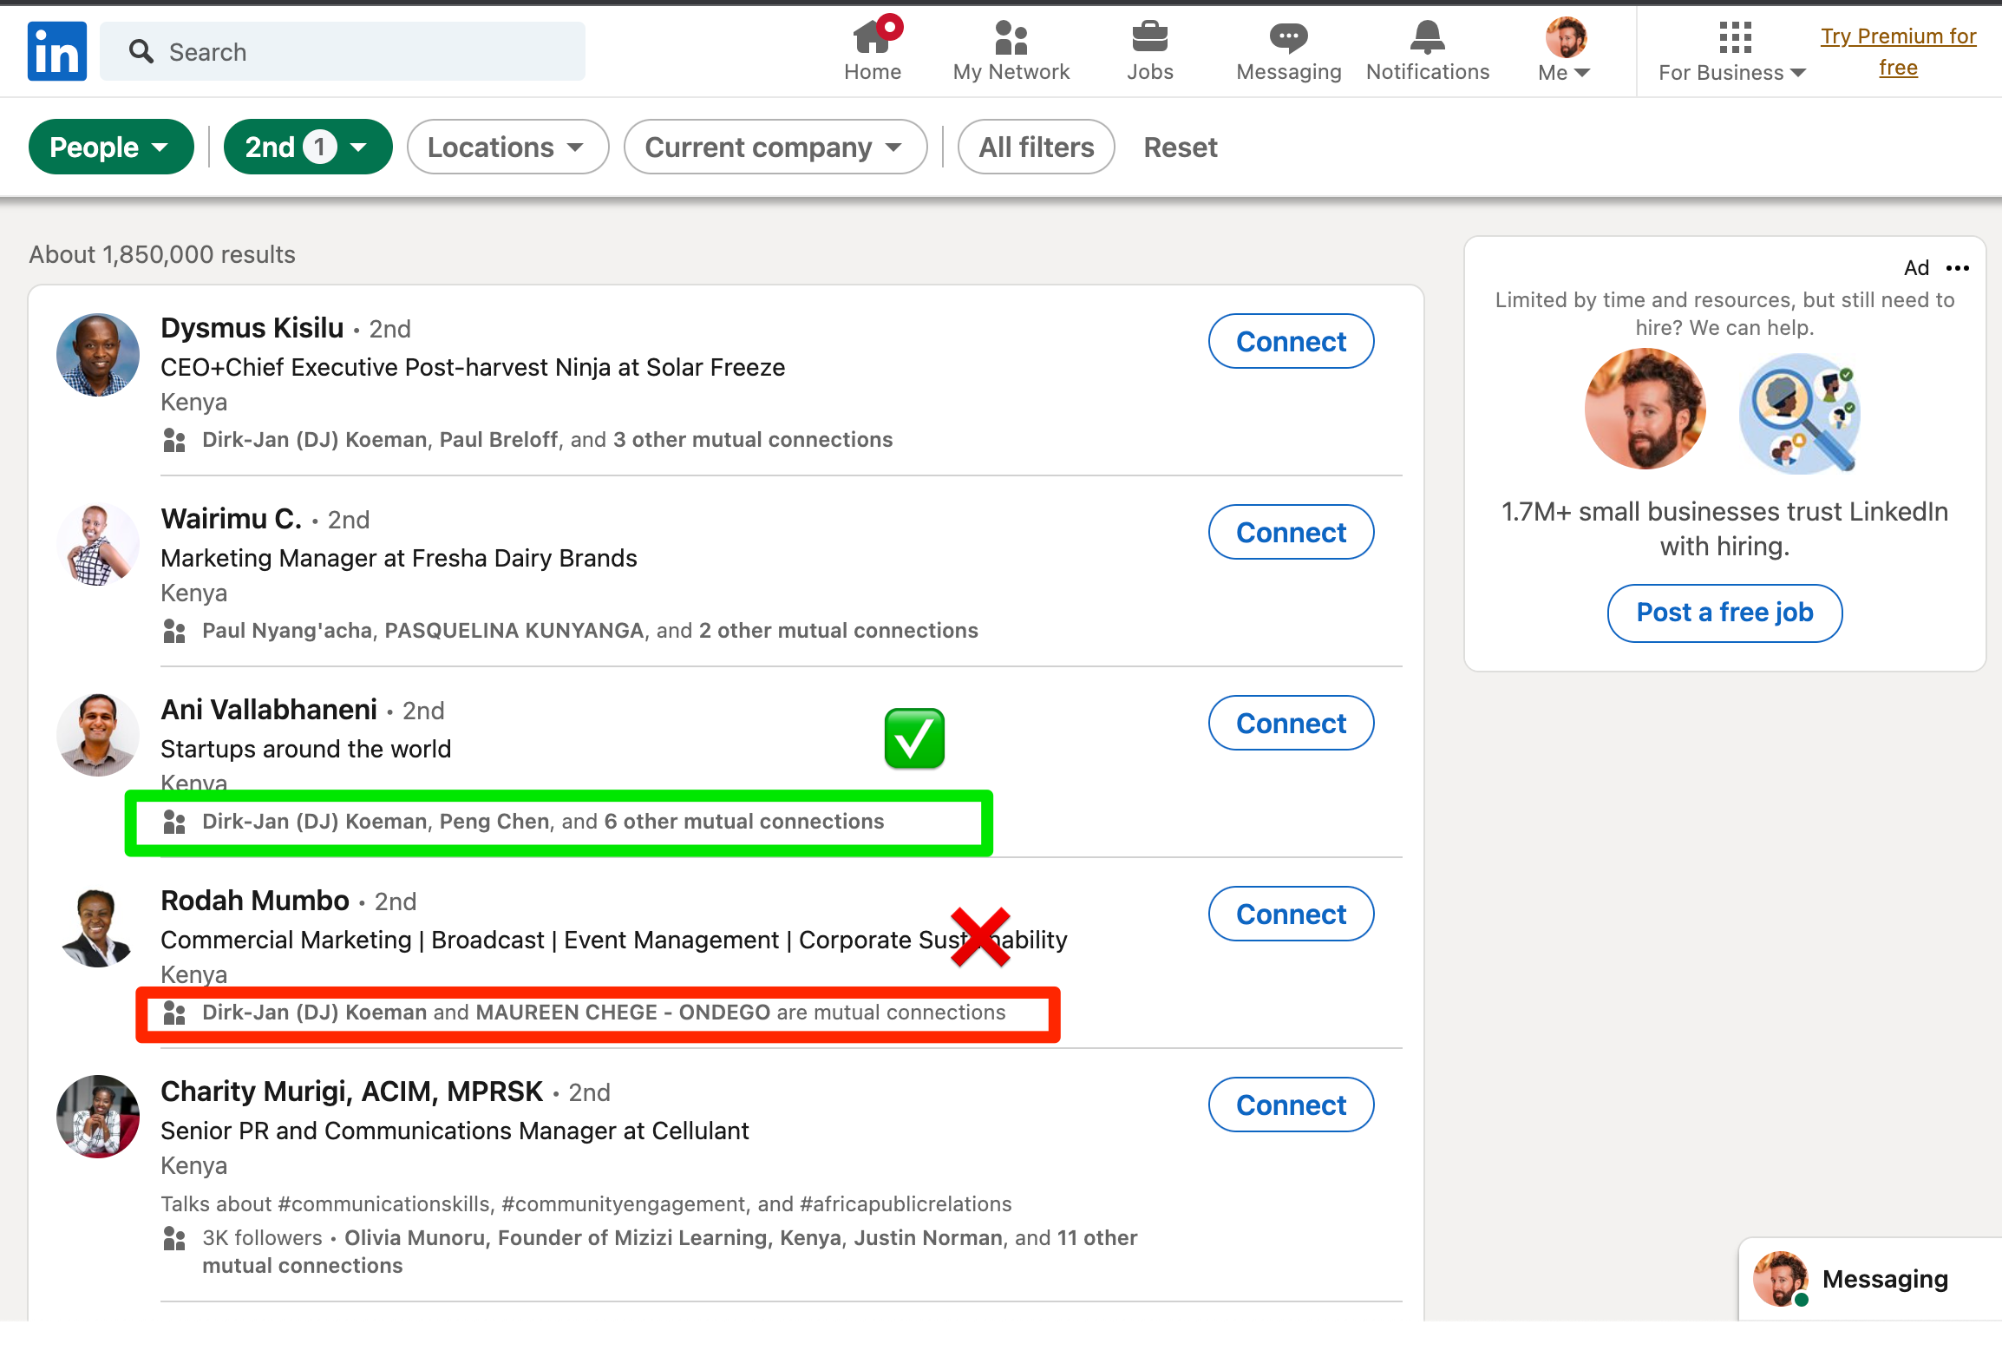Connect with Ani Vallabhaneni
Viewport: 2002px width, 1357px height.
coord(1291,723)
